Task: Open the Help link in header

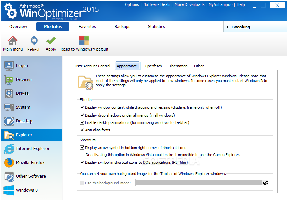Action: click(x=240, y=4)
